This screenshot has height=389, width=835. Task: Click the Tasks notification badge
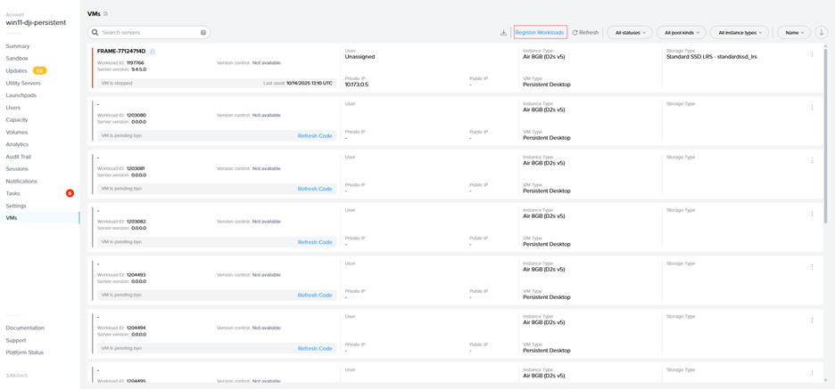point(70,193)
